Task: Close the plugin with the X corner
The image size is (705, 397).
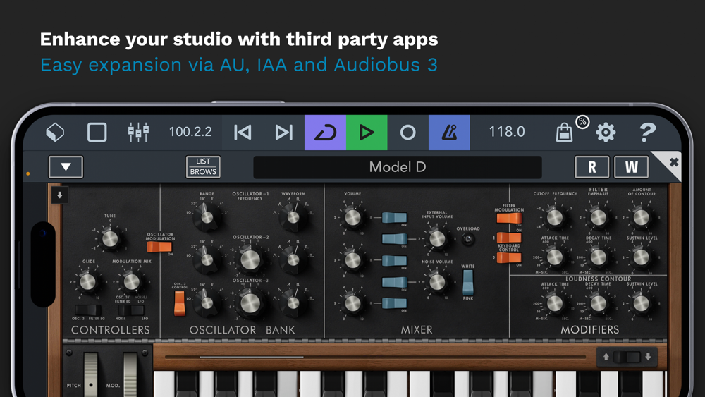Action: click(673, 162)
